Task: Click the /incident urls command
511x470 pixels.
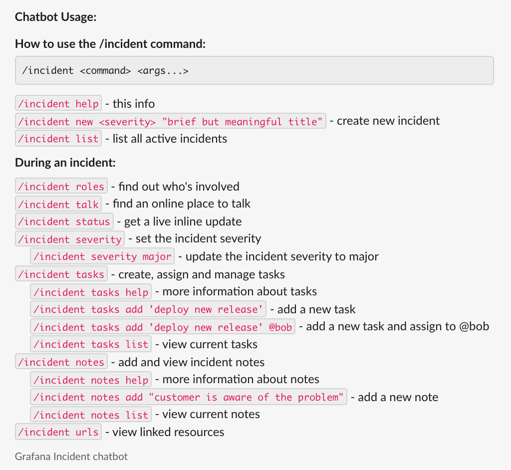Action: pos(58,432)
